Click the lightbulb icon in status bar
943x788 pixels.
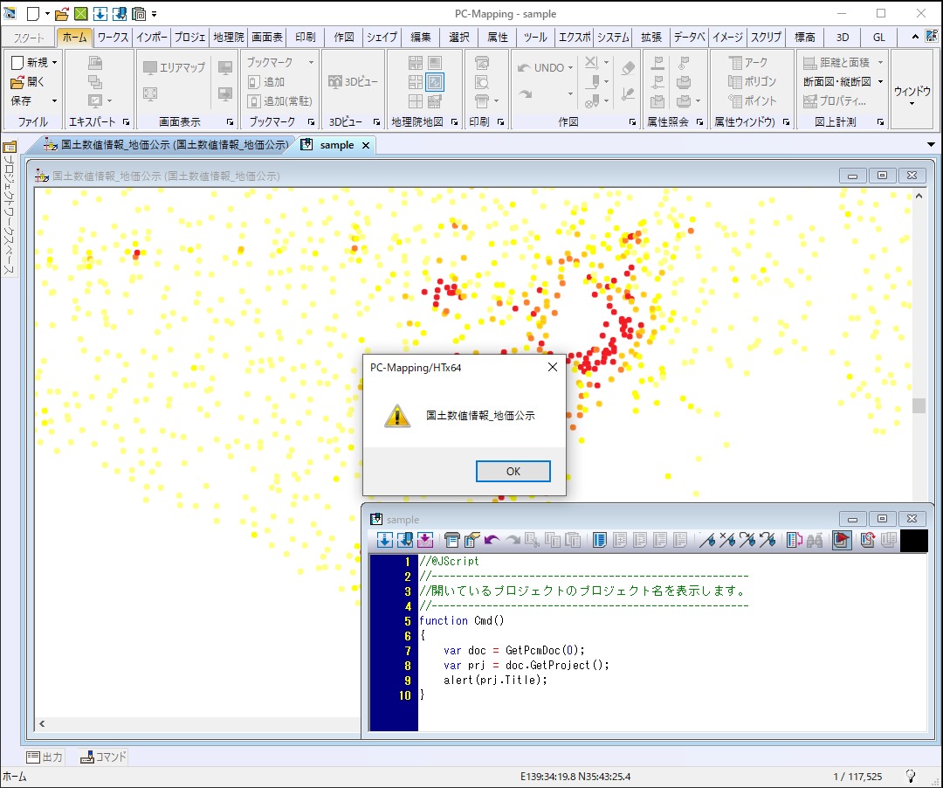click(x=911, y=776)
